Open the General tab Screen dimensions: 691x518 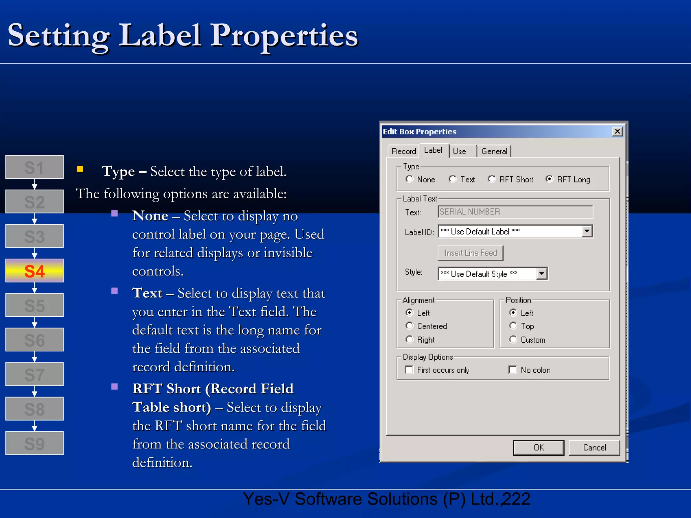pos(494,151)
